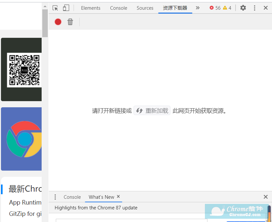The height and width of the screenshot is (222, 272).
Task: Select the inspect element tool
Action: 55,8
